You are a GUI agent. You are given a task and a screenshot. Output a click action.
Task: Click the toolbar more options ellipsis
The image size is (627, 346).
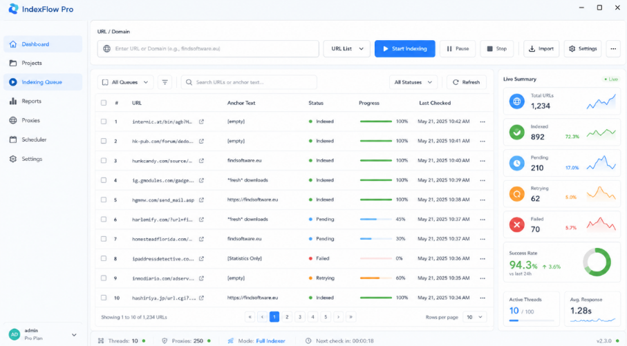[613, 49]
